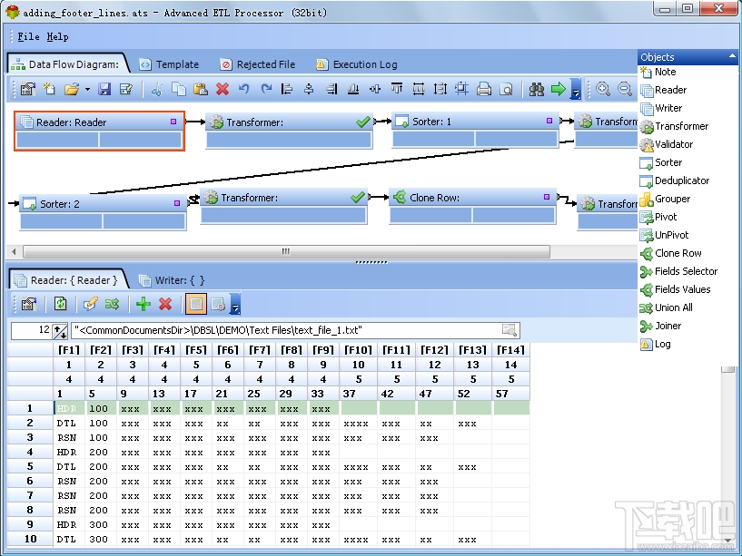Expand main toolbar overflow options
742x556 pixels.
tap(576, 89)
